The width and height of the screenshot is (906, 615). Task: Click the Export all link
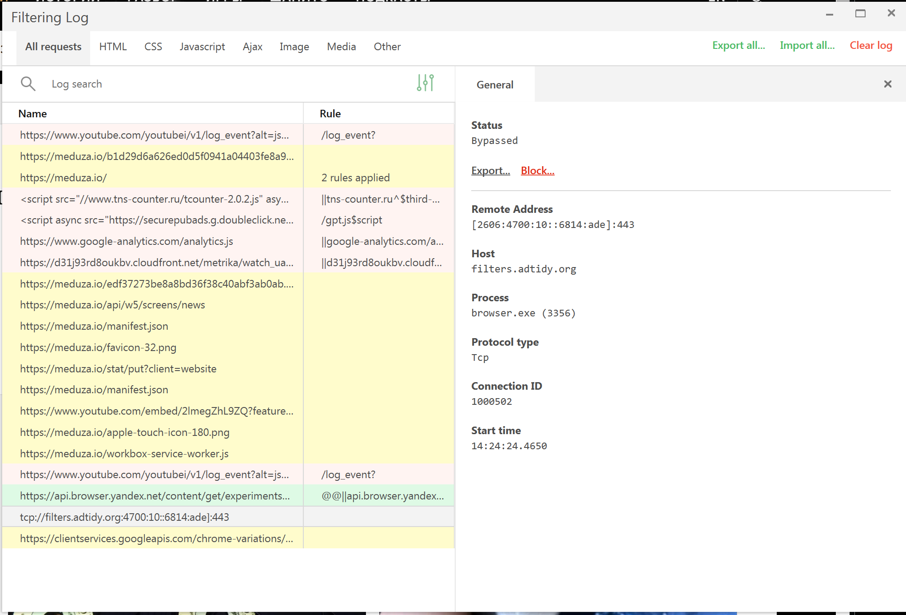click(738, 45)
